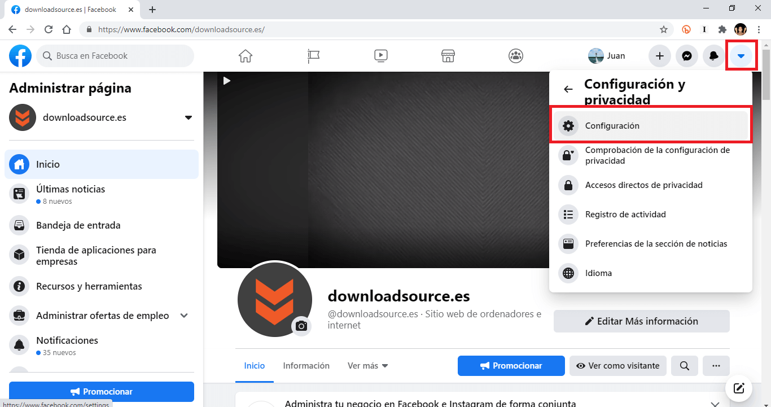Screen dimensions: 771x407
Task: Open the Marketplace icon in top navigation
Action: click(448, 56)
